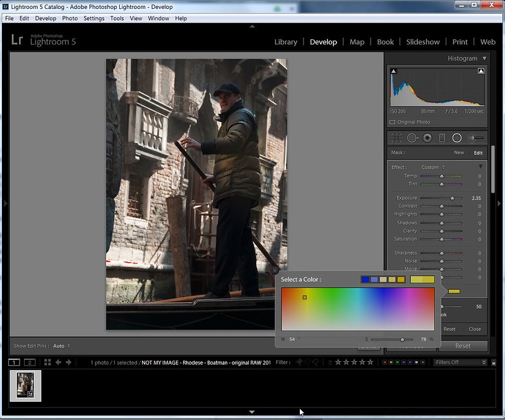Open grid view from filmstrip toolbar
Screen dimensions: 505x420
click(47, 363)
